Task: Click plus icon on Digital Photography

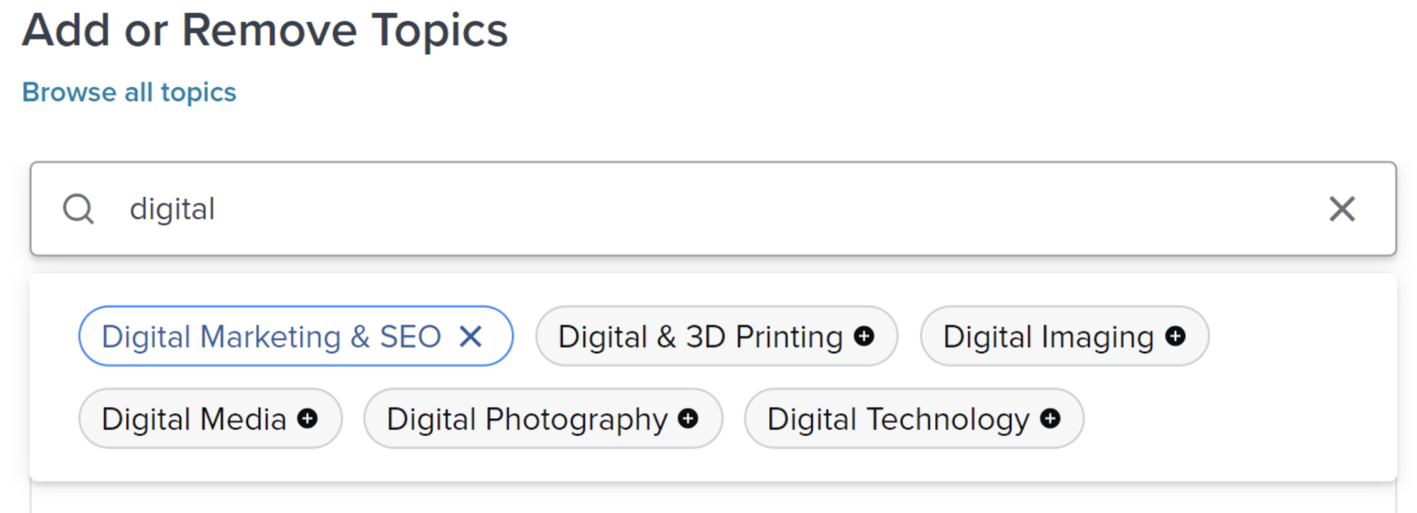Action: click(x=688, y=419)
